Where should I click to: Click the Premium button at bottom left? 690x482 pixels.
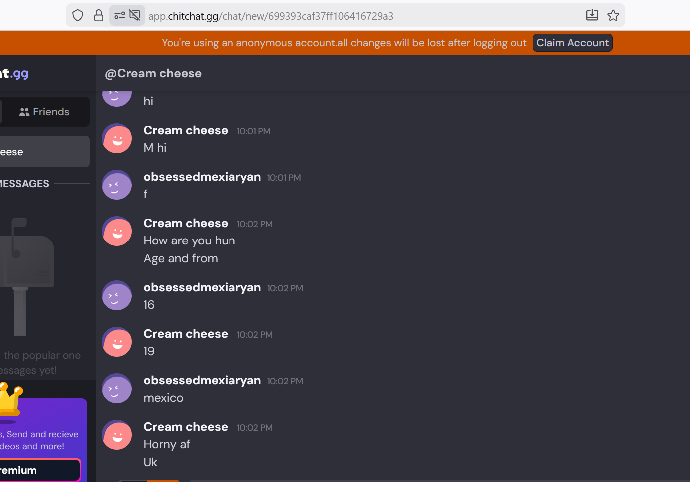39,470
